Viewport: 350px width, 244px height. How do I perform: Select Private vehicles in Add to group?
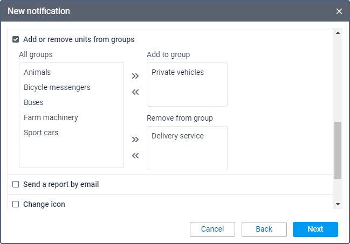point(177,72)
